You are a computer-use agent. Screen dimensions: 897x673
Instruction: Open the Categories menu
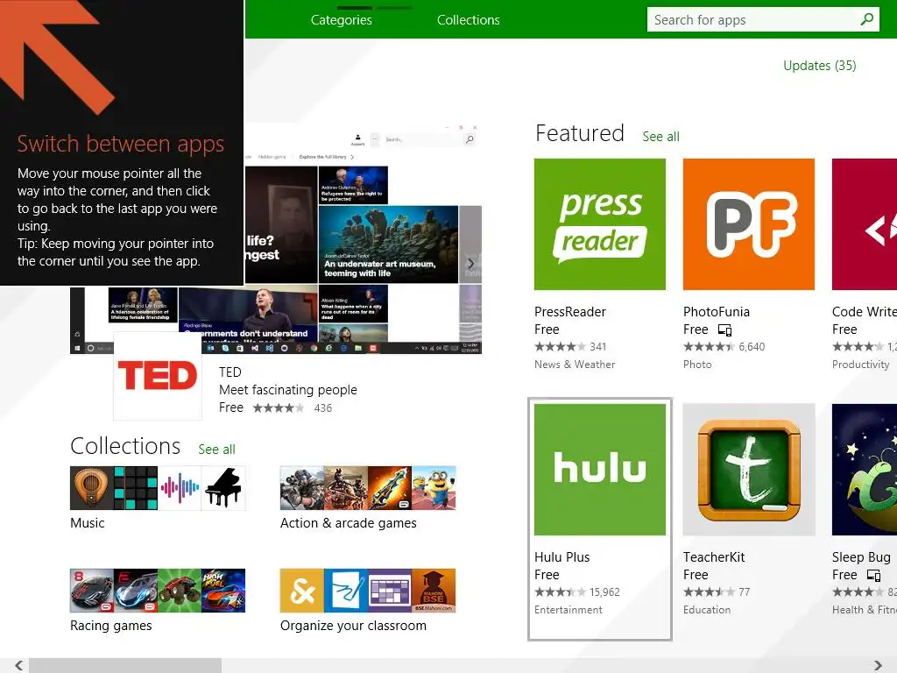(341, 20)
